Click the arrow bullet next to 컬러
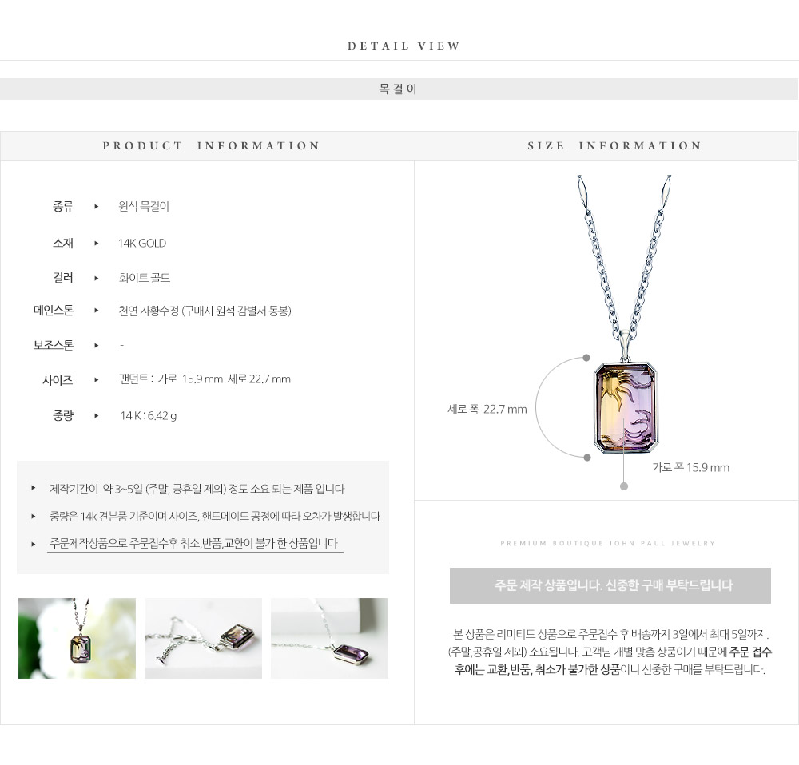The width and height of the screenshot is (799, 765). tap(97, 278)
